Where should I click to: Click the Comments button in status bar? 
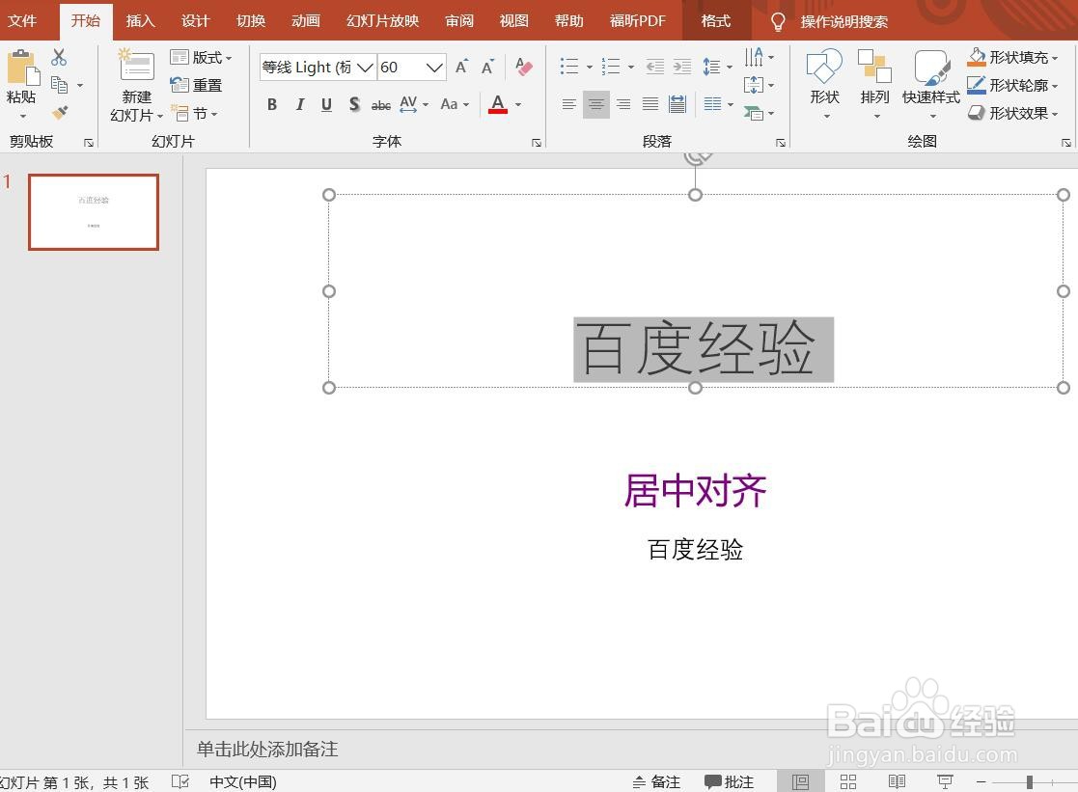(729, 781)
